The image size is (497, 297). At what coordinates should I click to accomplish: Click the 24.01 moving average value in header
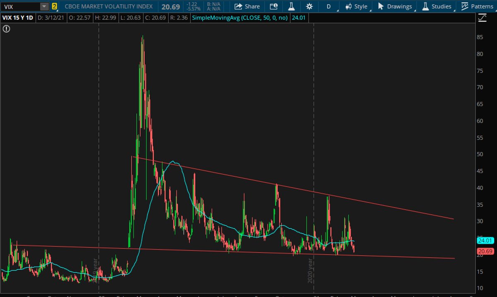pos(299,18)
